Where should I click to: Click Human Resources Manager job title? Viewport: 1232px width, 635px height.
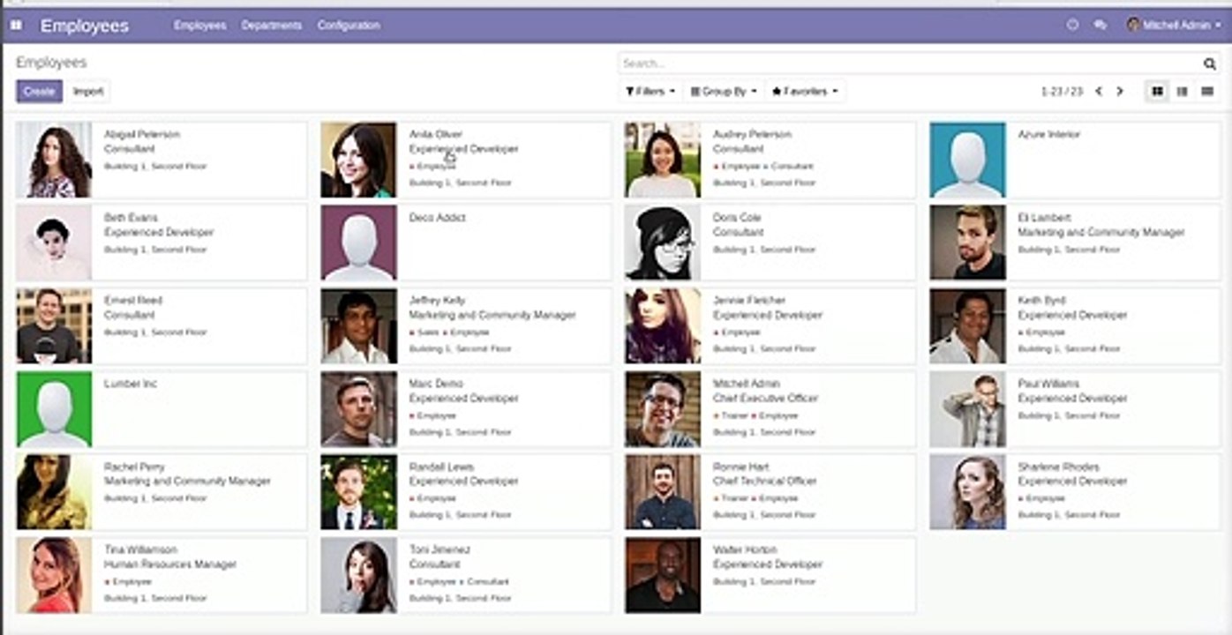click(x=170, y=564)
